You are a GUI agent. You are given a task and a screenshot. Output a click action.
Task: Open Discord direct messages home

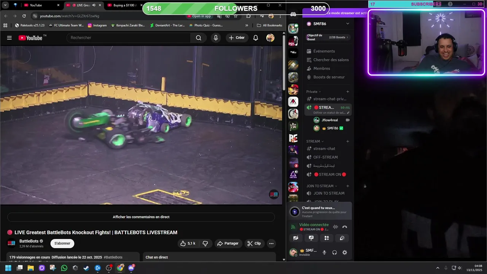tap(293, 14)
